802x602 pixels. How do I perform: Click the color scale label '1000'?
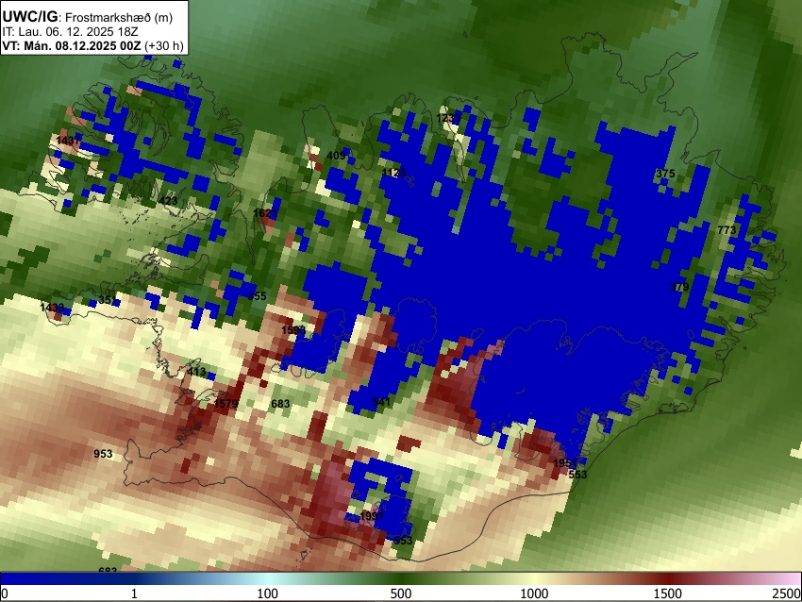click(x=534, y=594)
